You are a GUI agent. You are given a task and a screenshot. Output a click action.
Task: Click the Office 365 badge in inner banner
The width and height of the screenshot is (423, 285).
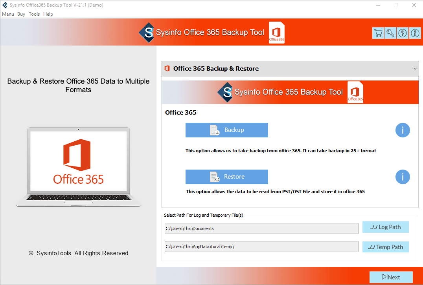[355, 92]
